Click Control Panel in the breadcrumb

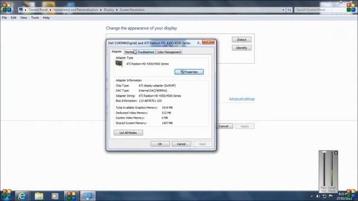coord(38,10)
